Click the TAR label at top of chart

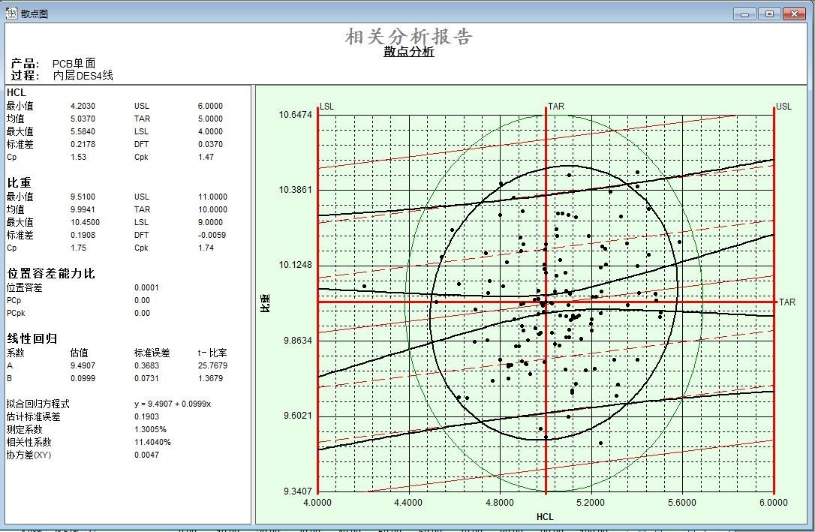point(556,107)
